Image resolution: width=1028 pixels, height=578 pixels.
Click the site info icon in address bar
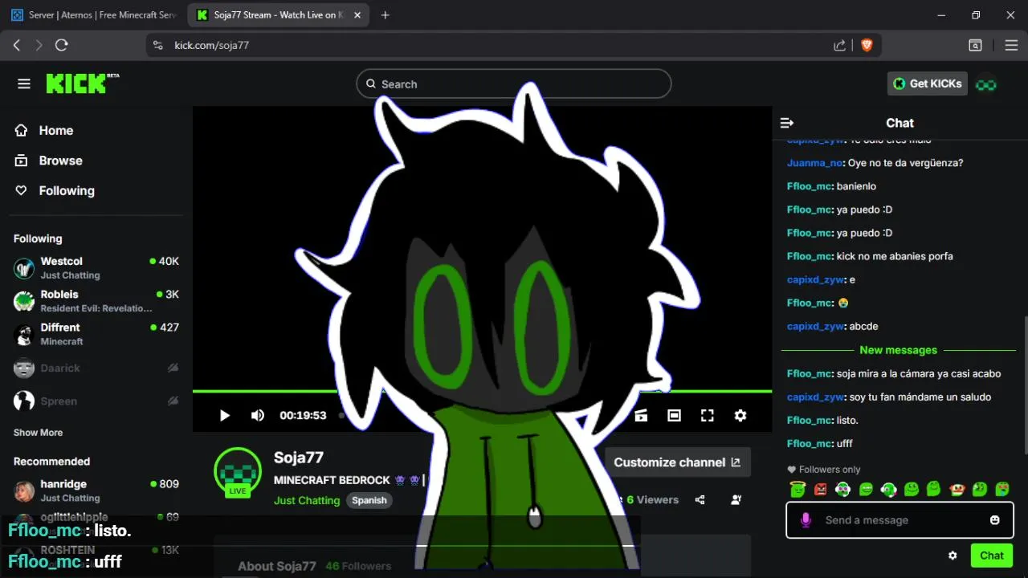point(157,46)
